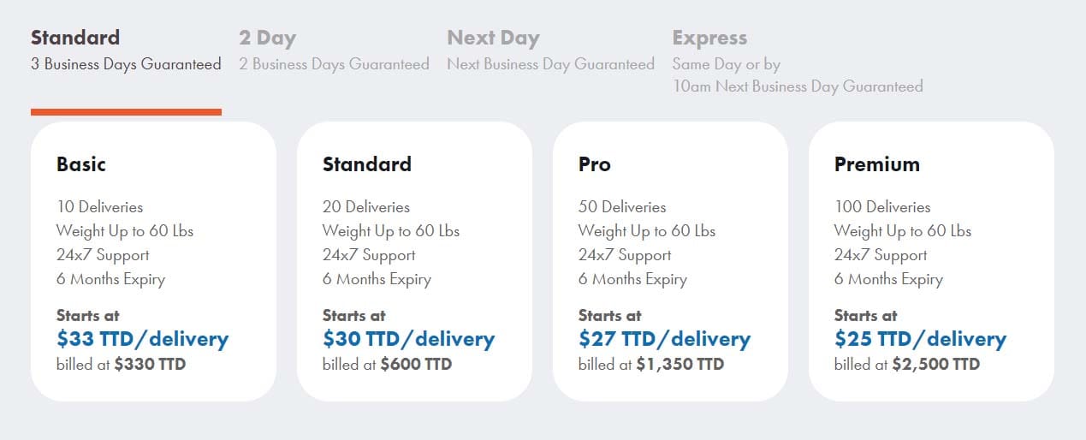Select the Basic plan card heading
Viewport: 1086px width, 440px height.
pyautogui.click(x=81, y=164)
